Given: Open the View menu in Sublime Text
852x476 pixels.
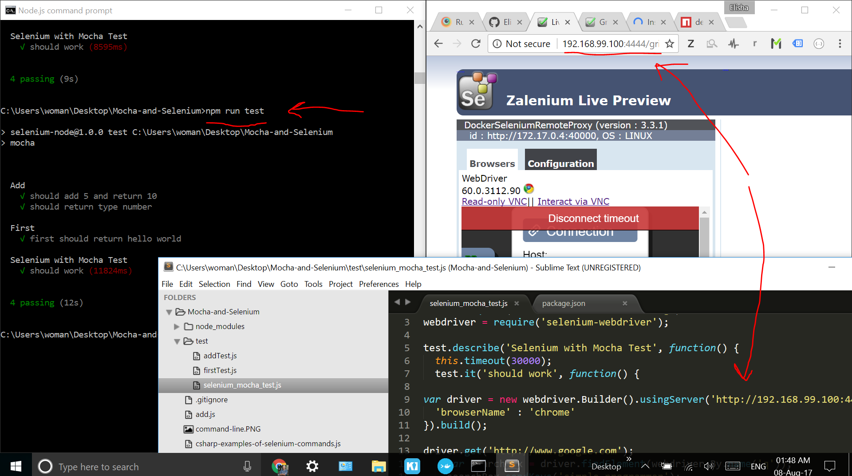Looking at the screenshot, I should [266, 284].
